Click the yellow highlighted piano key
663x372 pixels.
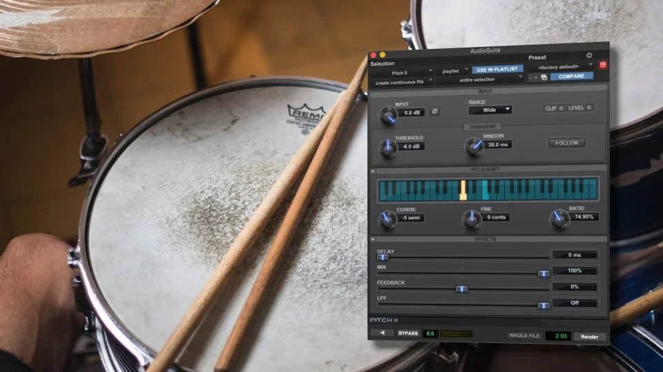[463, 190]
